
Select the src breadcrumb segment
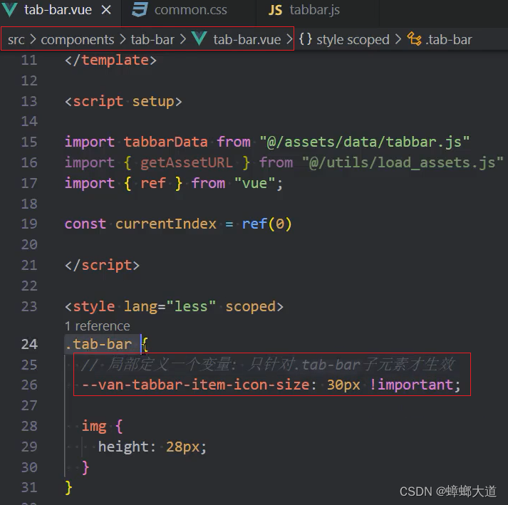pos(16,40)
